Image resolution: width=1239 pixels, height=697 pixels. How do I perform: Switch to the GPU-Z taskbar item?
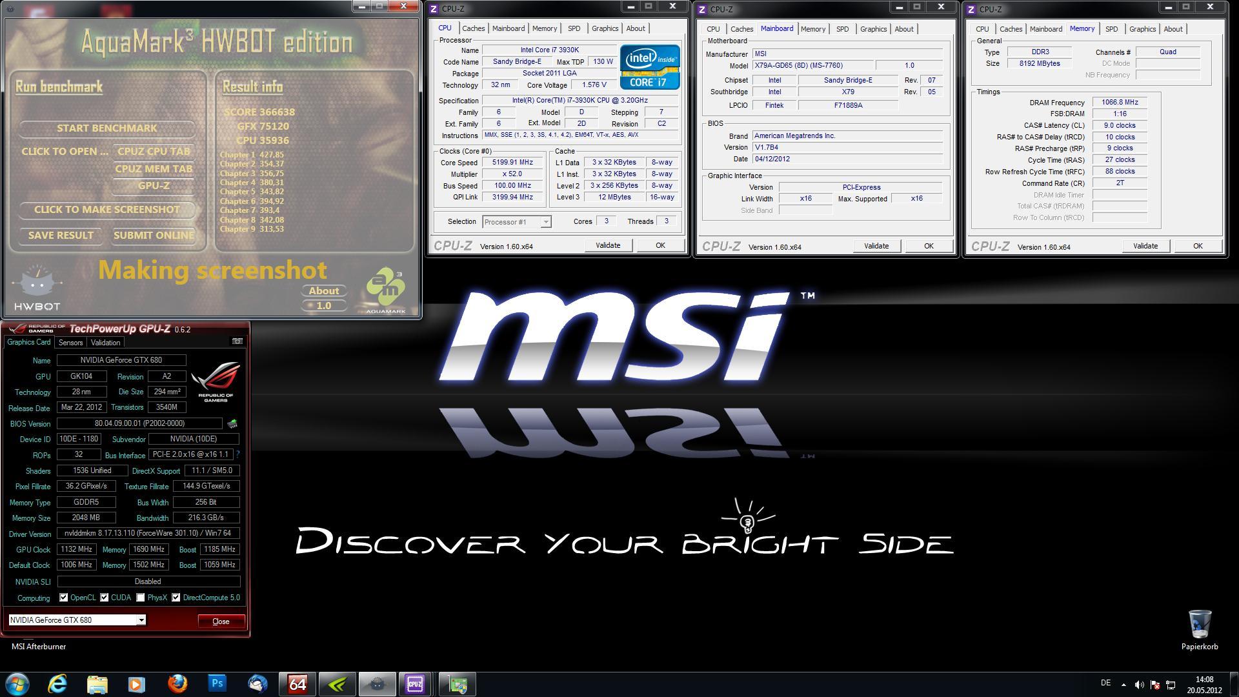(458, 684)
